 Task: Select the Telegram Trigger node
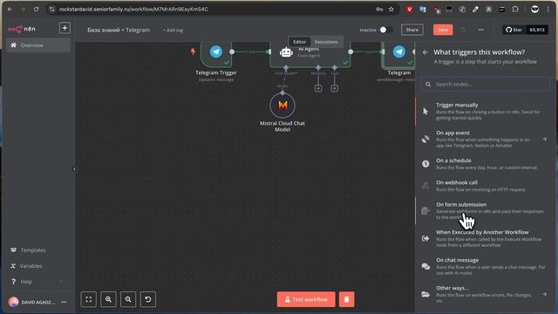click(x=216, y=52)
